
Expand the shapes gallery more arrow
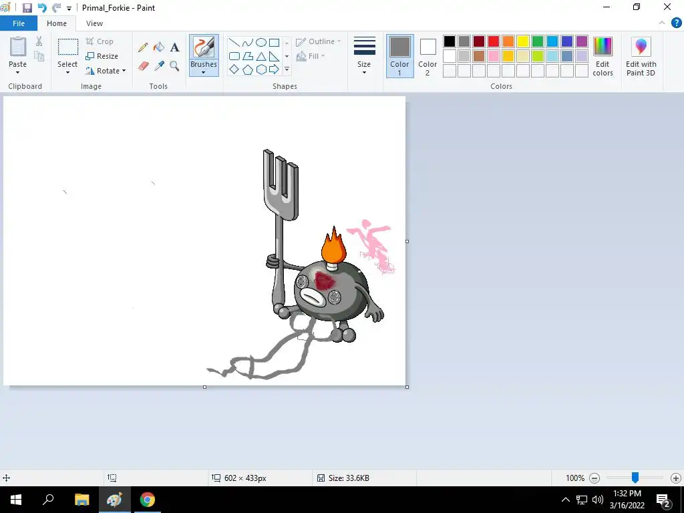287,69
